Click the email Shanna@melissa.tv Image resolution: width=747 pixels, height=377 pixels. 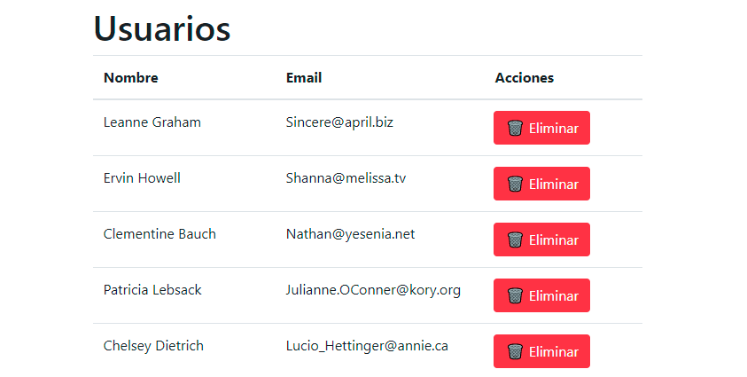pos(346,178)
